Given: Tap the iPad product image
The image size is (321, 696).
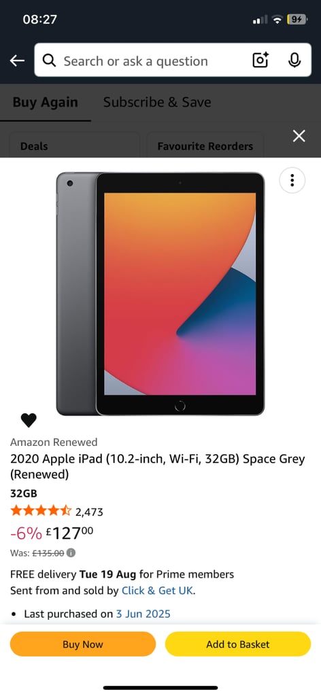Looking at the screenshot, I should [160, 294].
